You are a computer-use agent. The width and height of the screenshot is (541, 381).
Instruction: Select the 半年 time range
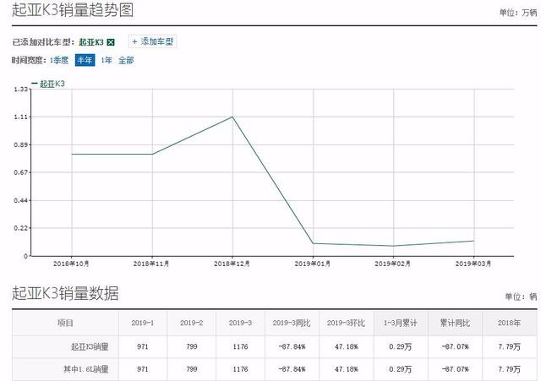[85, 60]
